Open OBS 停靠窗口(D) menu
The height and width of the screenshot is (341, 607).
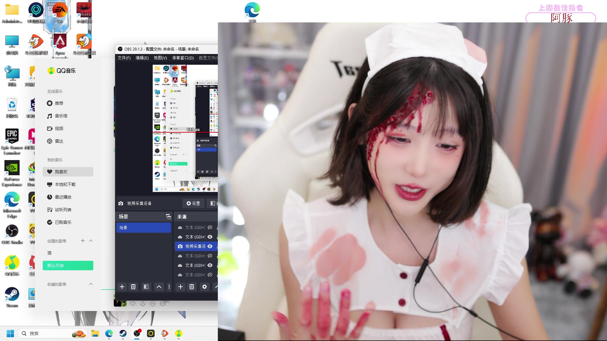[x=183, y=58]
